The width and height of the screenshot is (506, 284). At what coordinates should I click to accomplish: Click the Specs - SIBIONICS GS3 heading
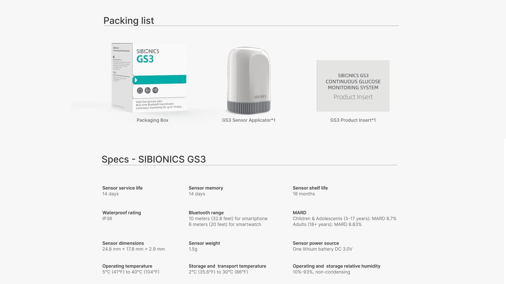154,159
